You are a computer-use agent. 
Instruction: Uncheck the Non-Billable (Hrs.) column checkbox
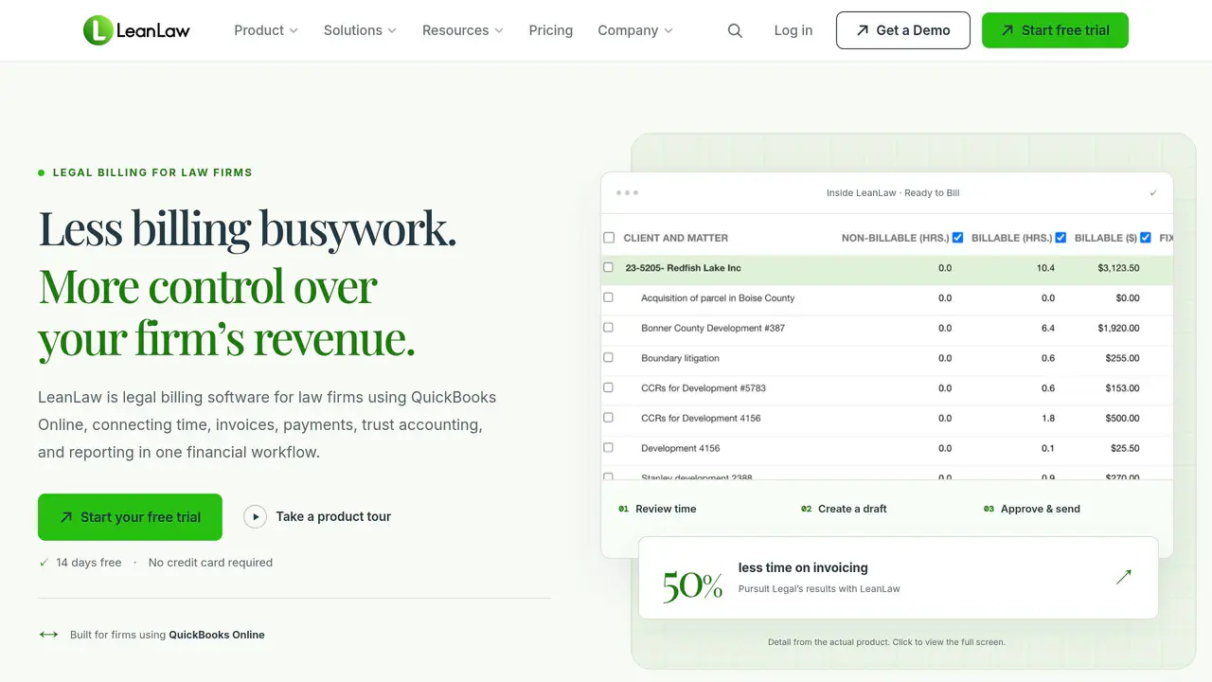[957, 238]
